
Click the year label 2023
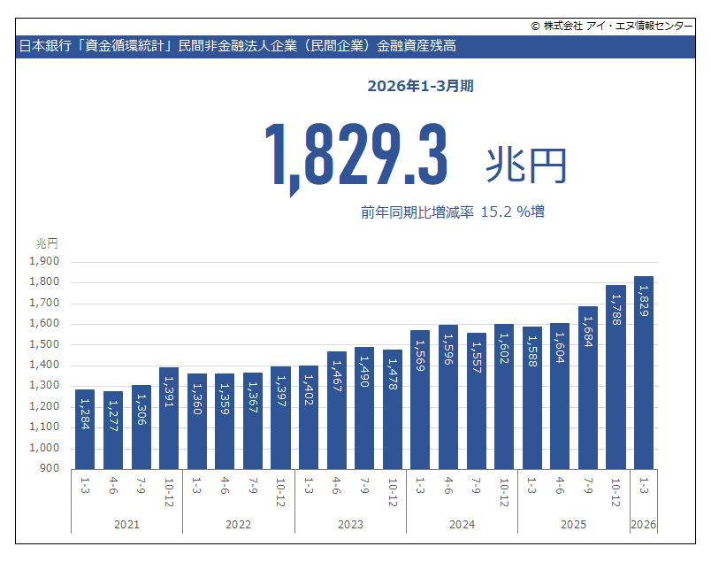click(x=350, y=524)
